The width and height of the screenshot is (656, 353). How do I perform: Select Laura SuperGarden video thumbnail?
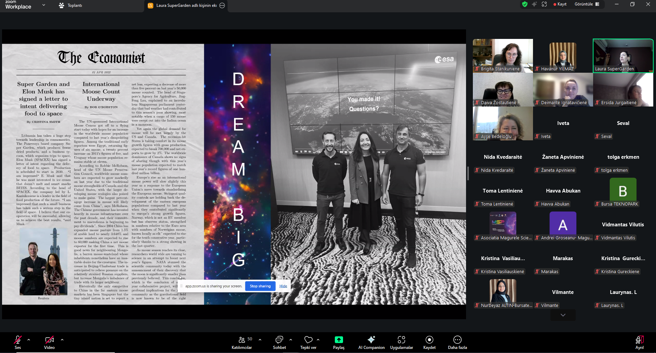click(x=623, y=55)
